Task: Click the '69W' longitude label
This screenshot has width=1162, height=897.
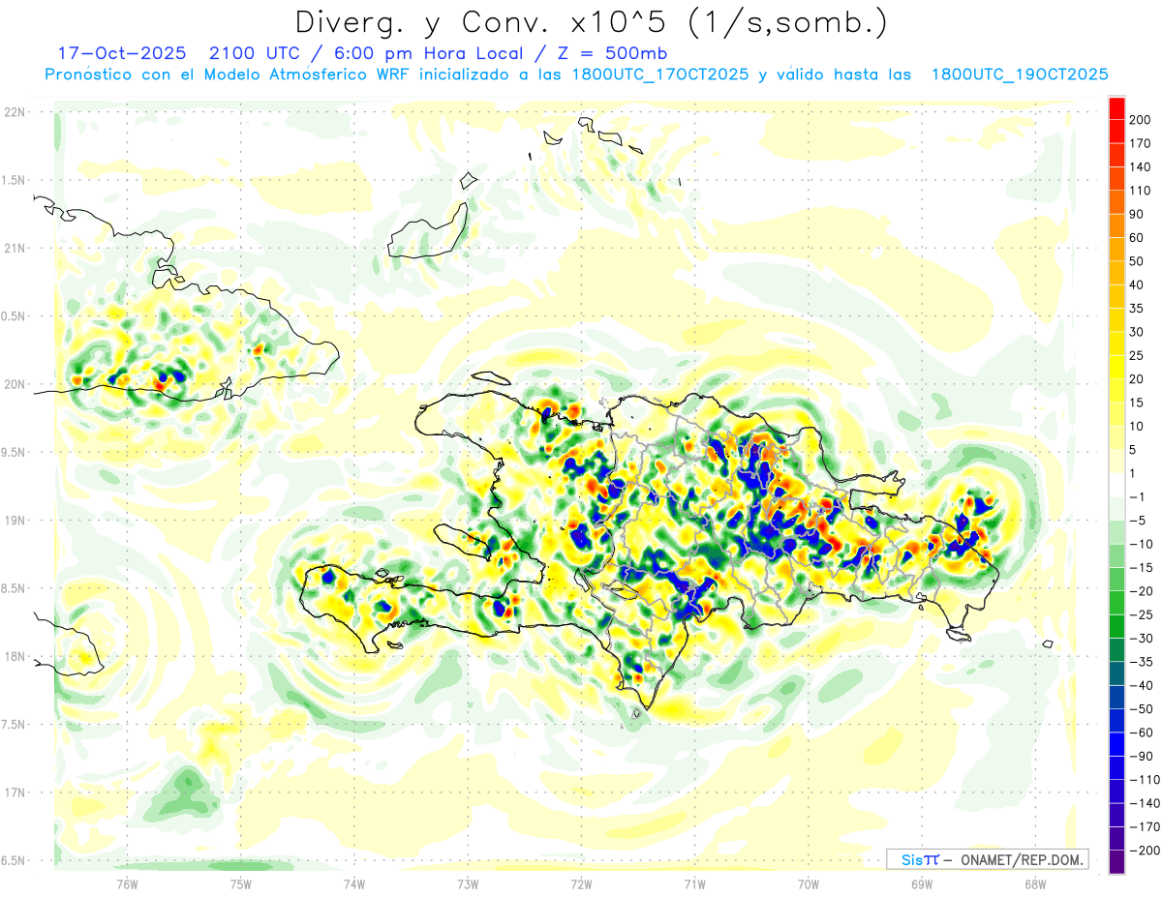Action: coord(921,883)
